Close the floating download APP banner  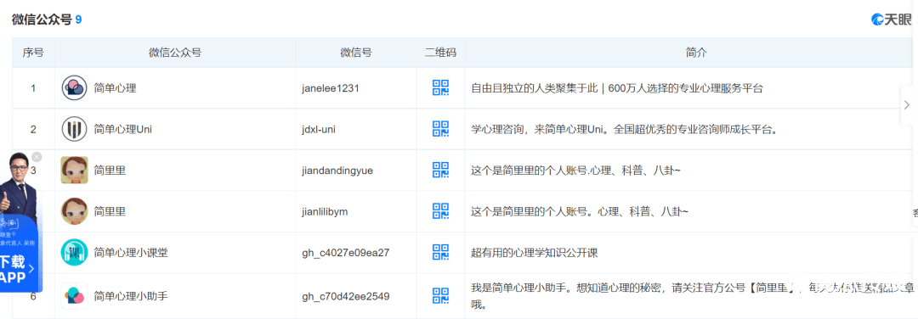coord(37,157)
